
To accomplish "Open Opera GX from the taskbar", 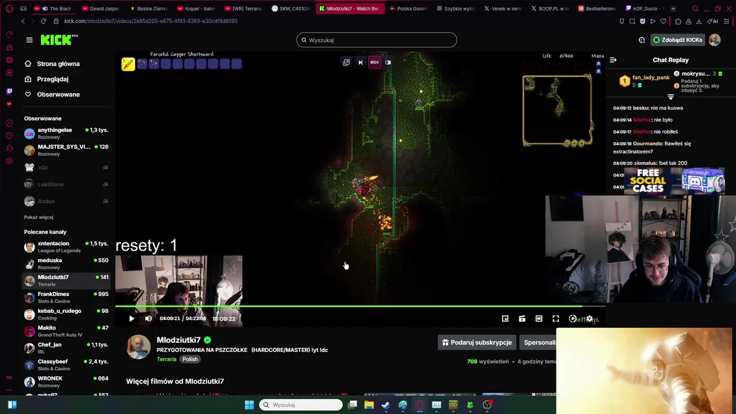I will coord(420,405).
